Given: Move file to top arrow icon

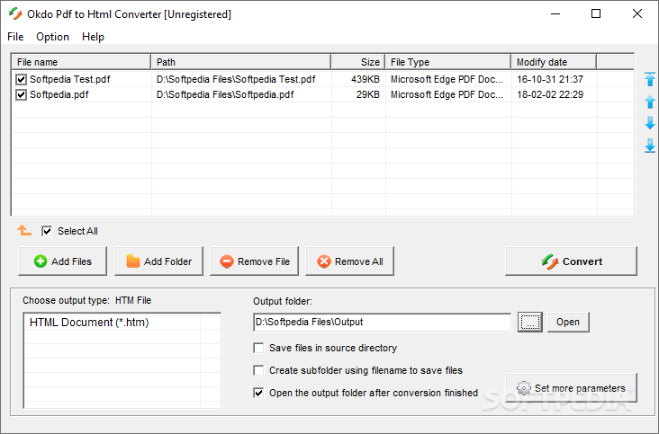Looking at the screenshot, I should [650, 79].
